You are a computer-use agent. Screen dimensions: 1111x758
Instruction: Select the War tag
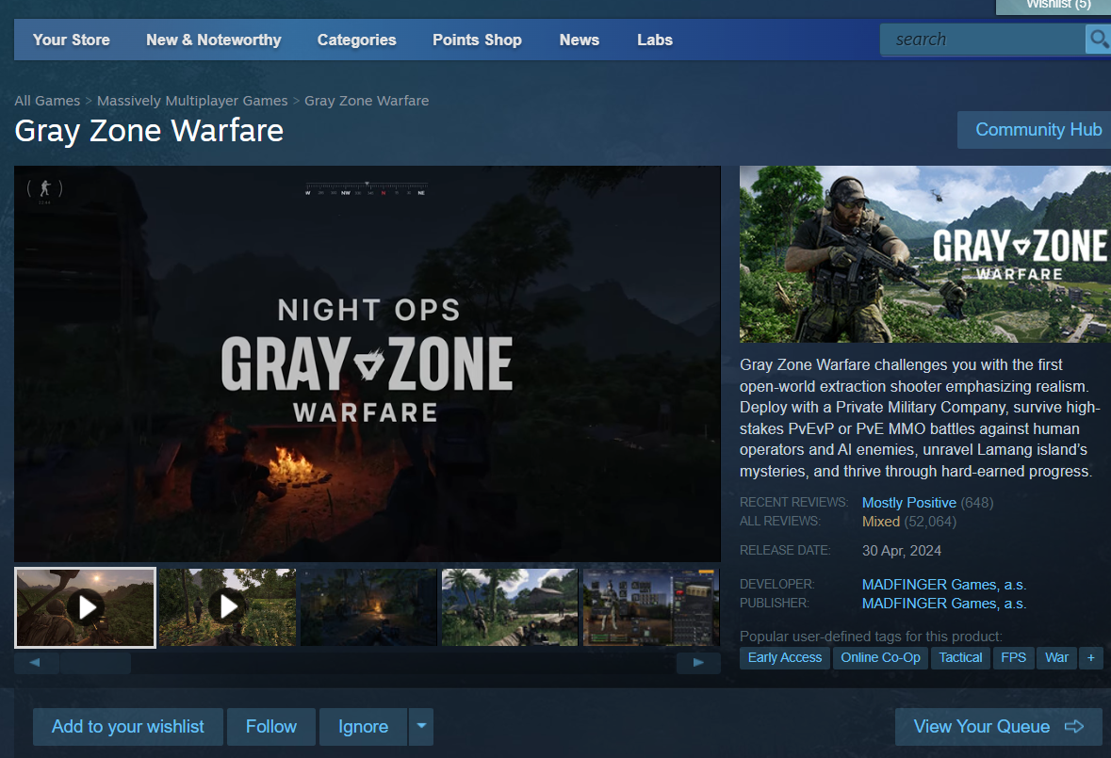click(x=1056, y=657)
